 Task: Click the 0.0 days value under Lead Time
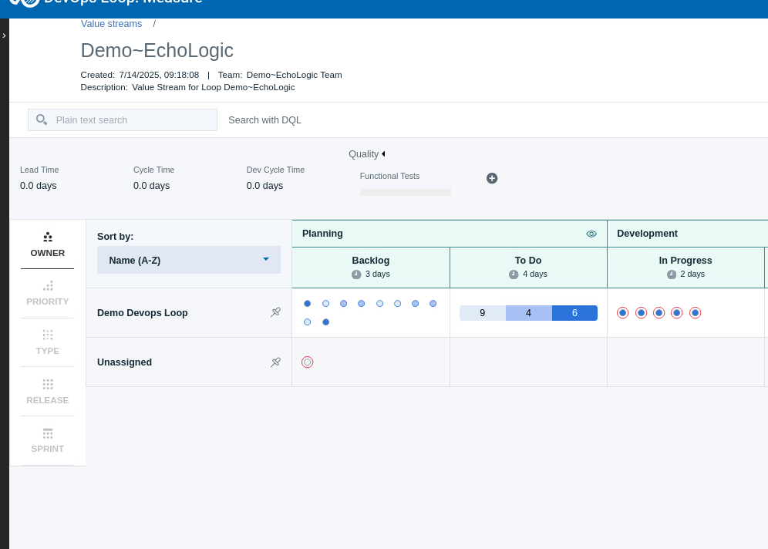pyautogui.click(x=39, y=186)
